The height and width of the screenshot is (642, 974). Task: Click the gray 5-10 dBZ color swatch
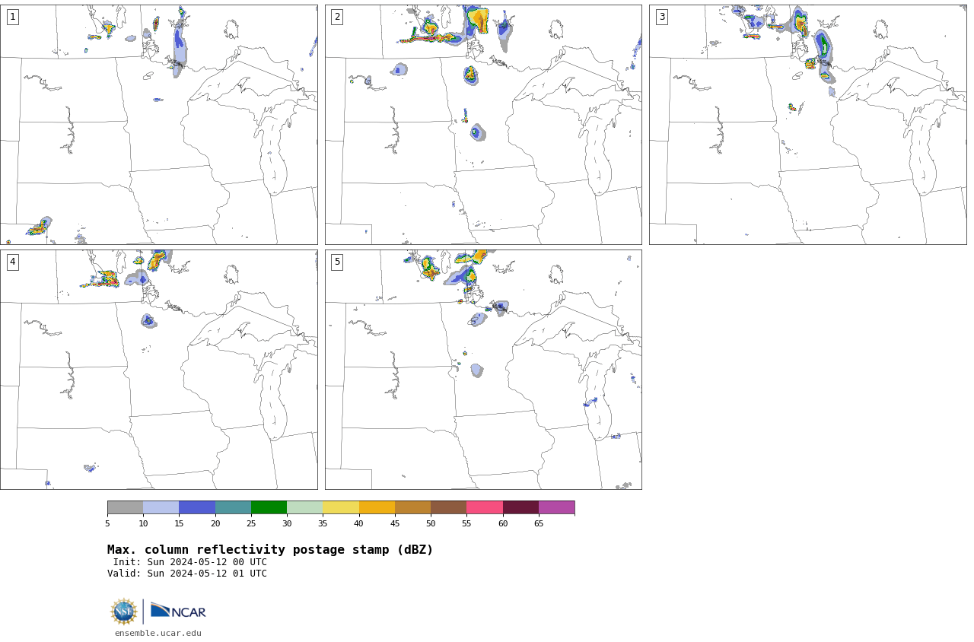[x=126, y=507]
